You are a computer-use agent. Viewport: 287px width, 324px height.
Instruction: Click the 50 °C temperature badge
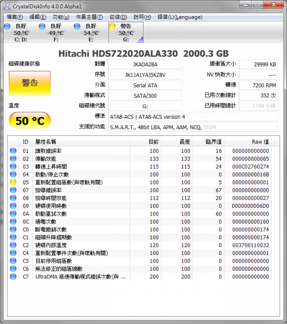(30, 121)
